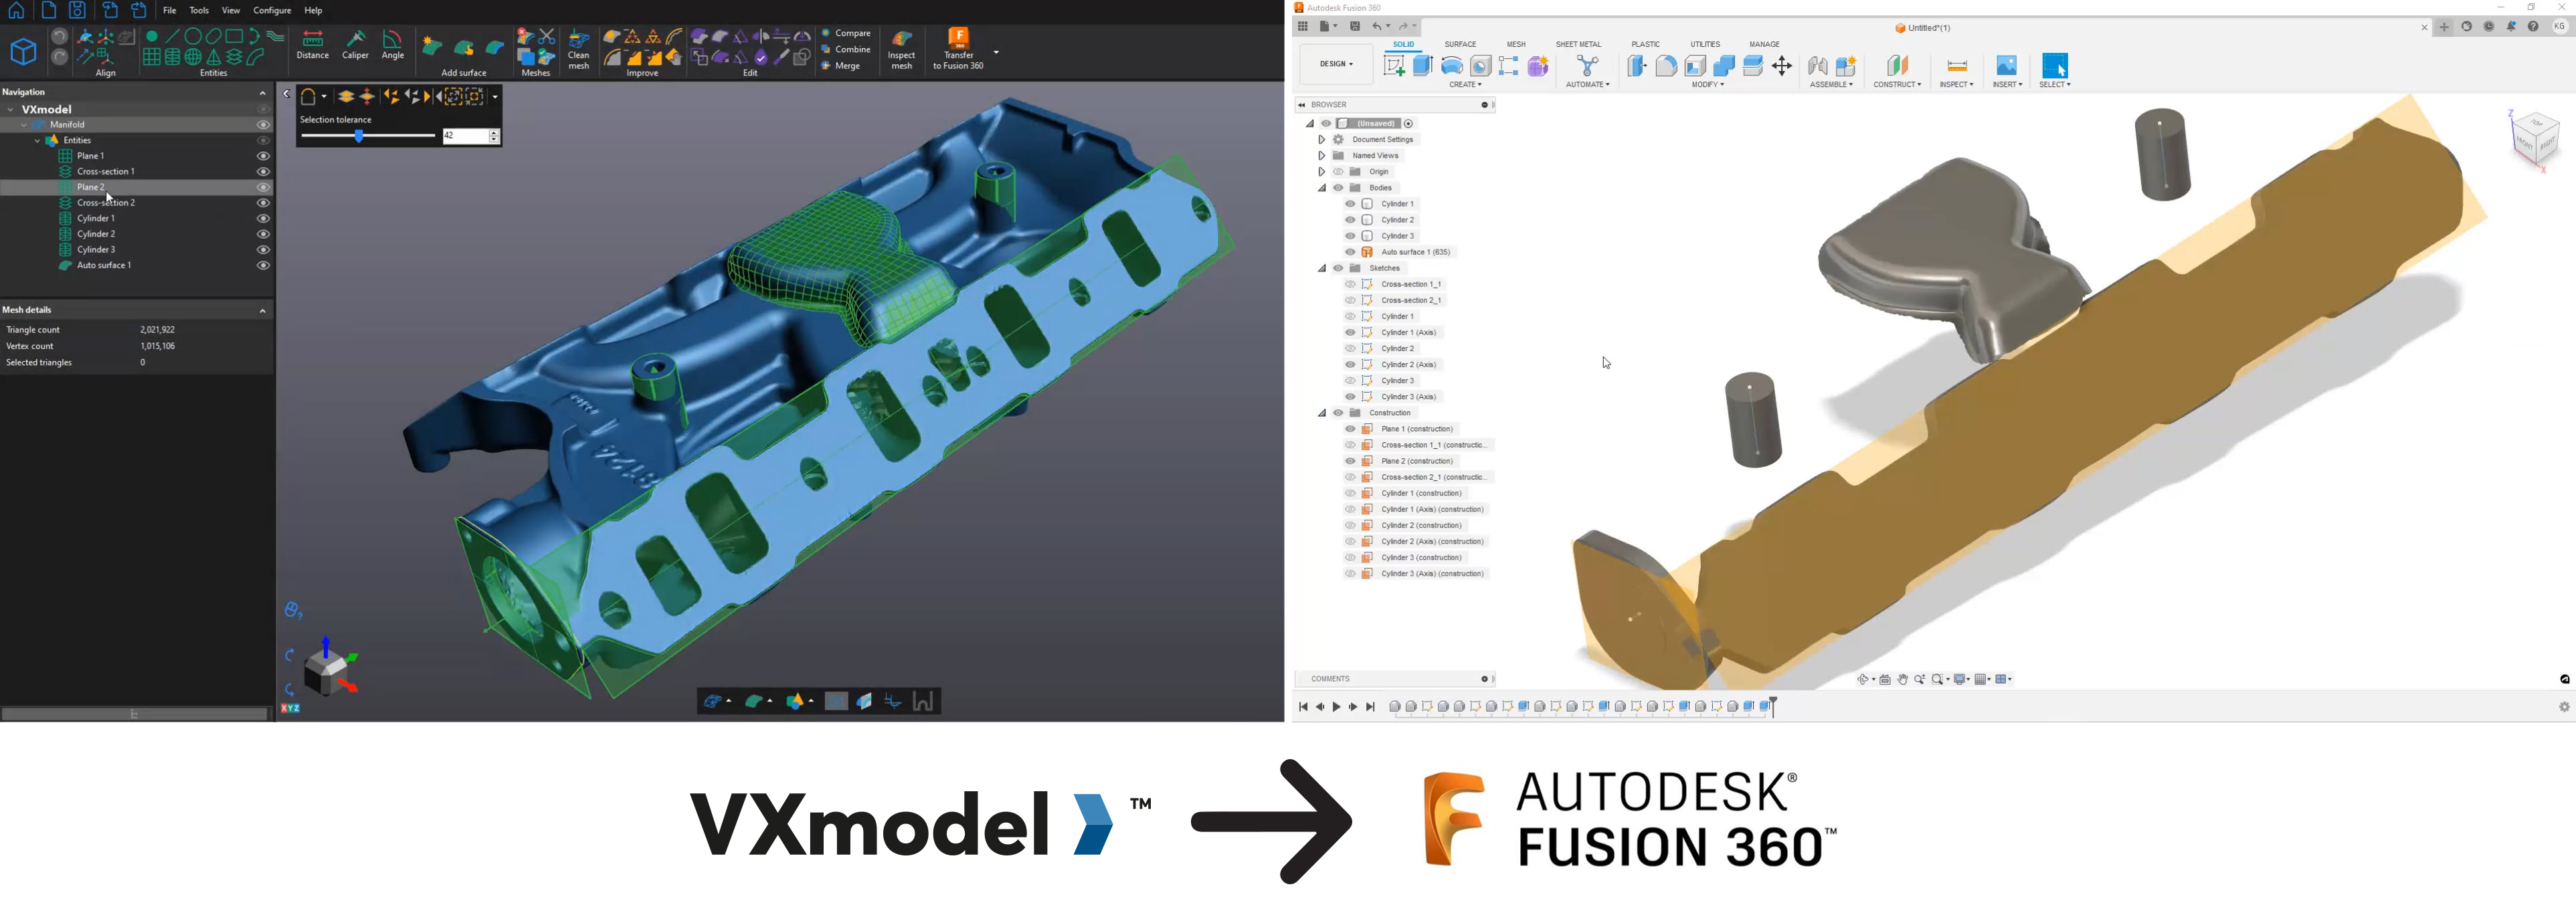
Task: Collapse the Entities node in VXmodel tree
Action: coord(38,141)
